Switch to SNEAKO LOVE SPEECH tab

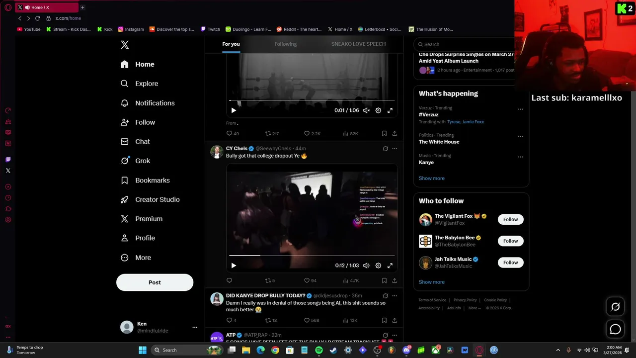[x=358, y=44]
